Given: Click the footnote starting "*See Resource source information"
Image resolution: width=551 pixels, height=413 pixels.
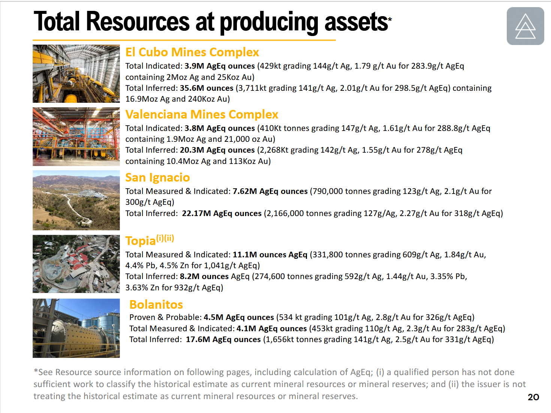Looking at the screenshot, I should [x=280, y=384].
